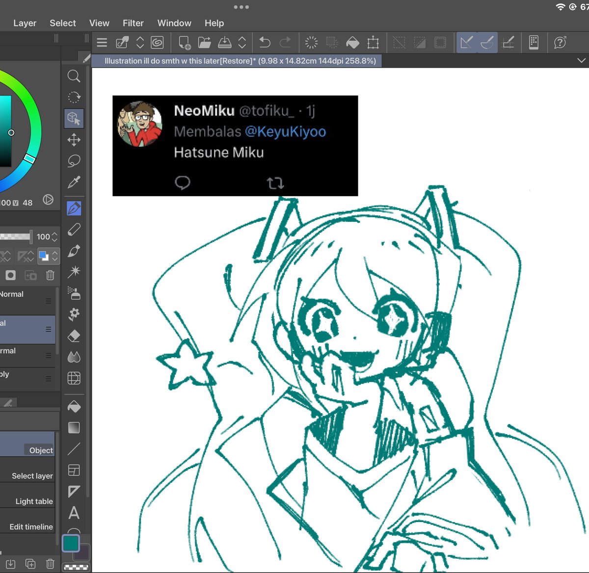Open the help question-mark icon
The height and width of the screenshot is (573, 589).
(560, 43)
